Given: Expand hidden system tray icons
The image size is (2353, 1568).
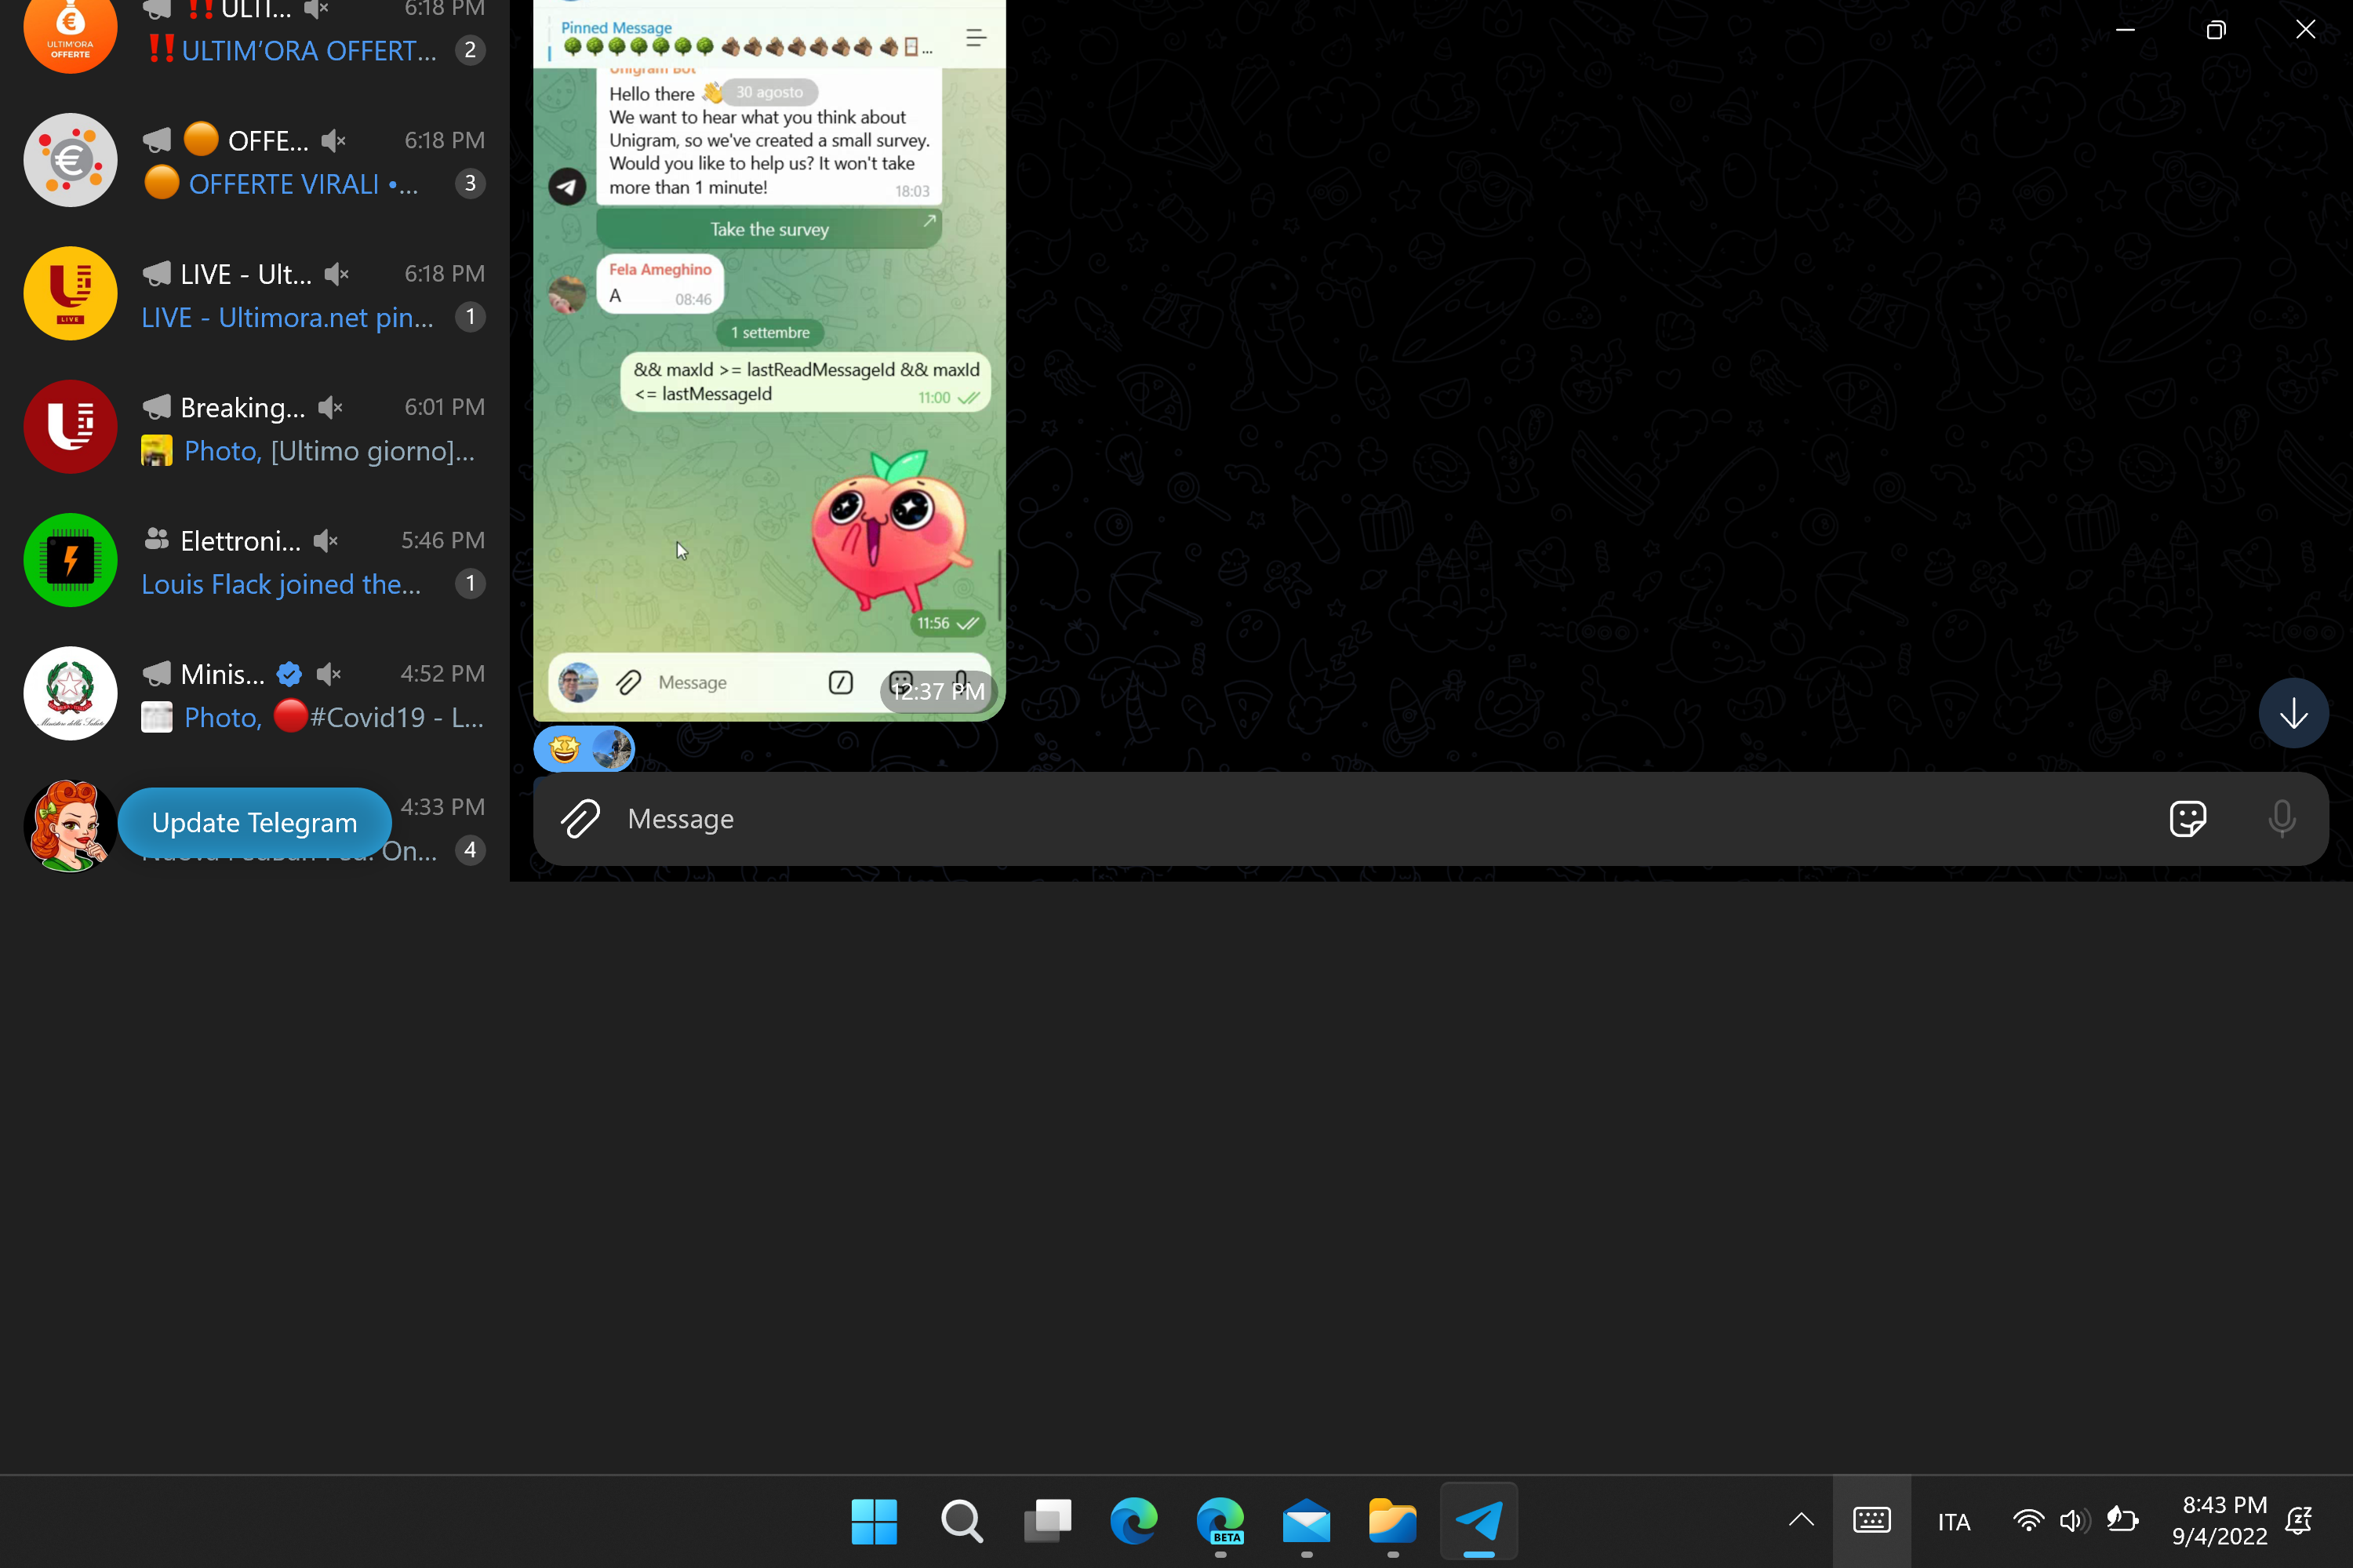Looking at the screenshot, I should (x=1800, y=1521).
